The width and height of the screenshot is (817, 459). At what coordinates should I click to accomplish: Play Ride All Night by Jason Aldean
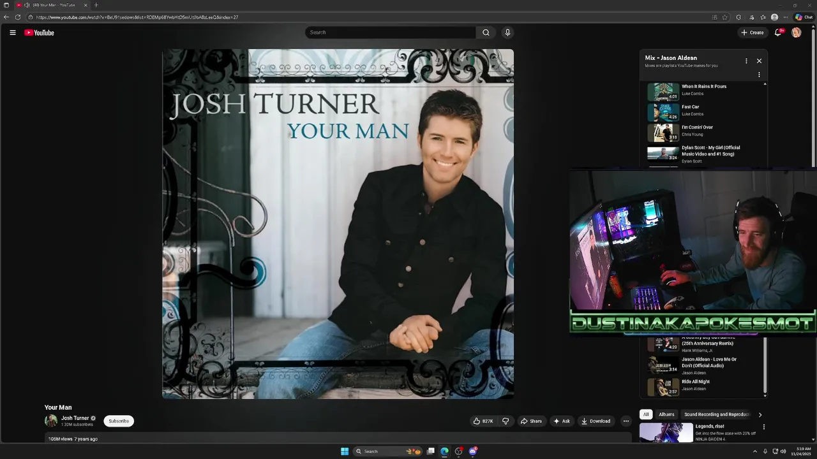click(696, 382)
